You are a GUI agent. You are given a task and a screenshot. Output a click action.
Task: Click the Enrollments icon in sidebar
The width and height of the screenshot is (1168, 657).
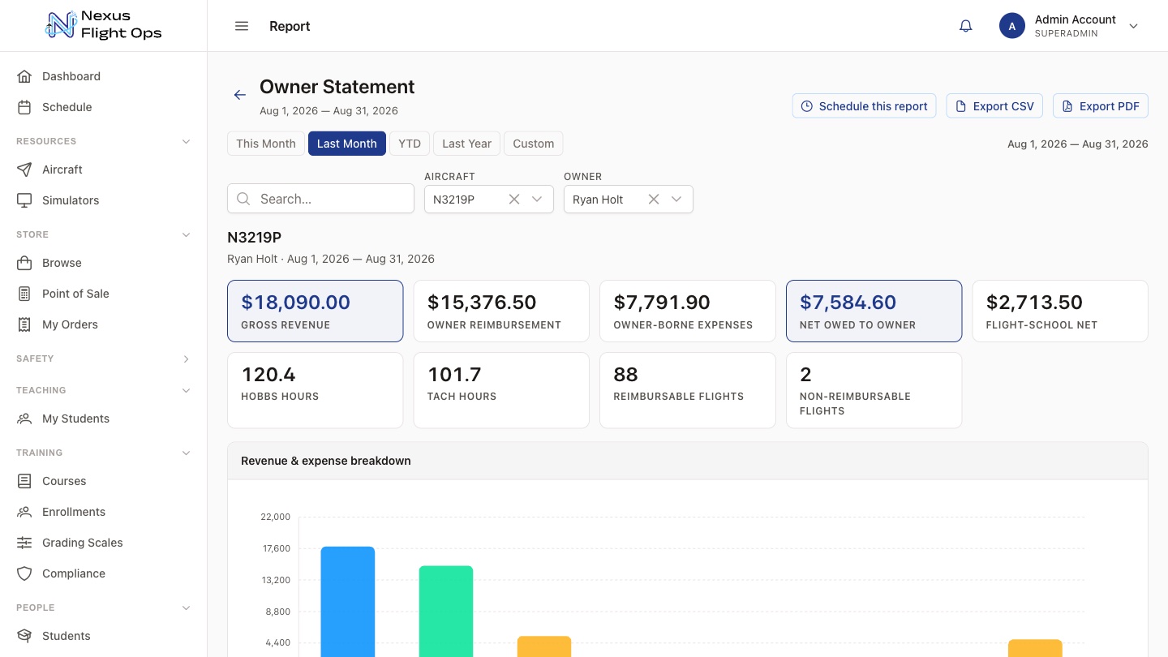tap(25, 512)
